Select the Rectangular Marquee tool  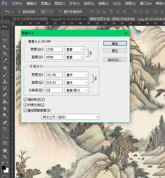coord(5,33)
